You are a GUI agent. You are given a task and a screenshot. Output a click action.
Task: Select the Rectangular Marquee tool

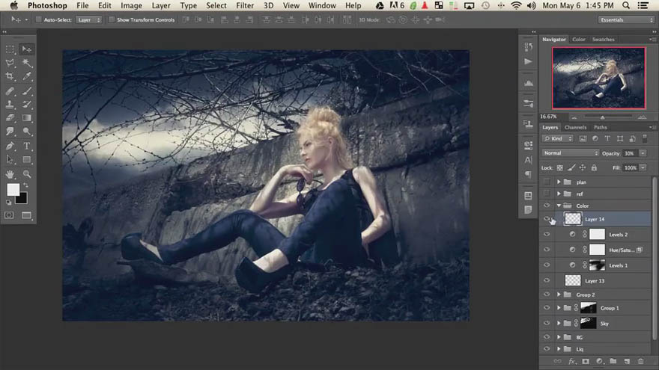point(10,49)
